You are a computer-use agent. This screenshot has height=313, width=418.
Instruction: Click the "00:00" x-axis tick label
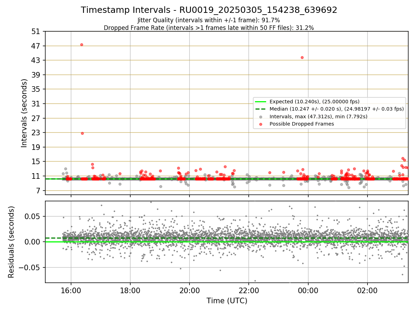[308, 290]
